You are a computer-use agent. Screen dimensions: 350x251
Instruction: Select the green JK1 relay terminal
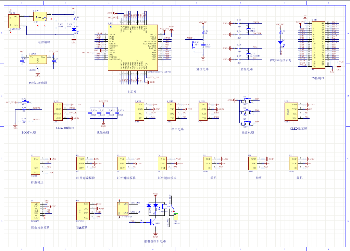click(x=176, y=217)
